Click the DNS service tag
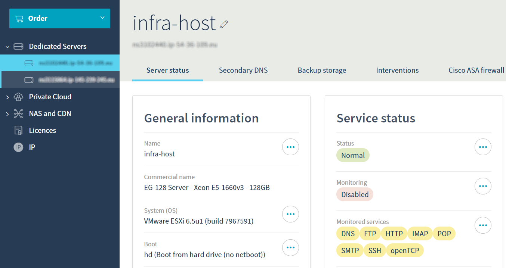The image size is (506, 268). tap(348, 234)
